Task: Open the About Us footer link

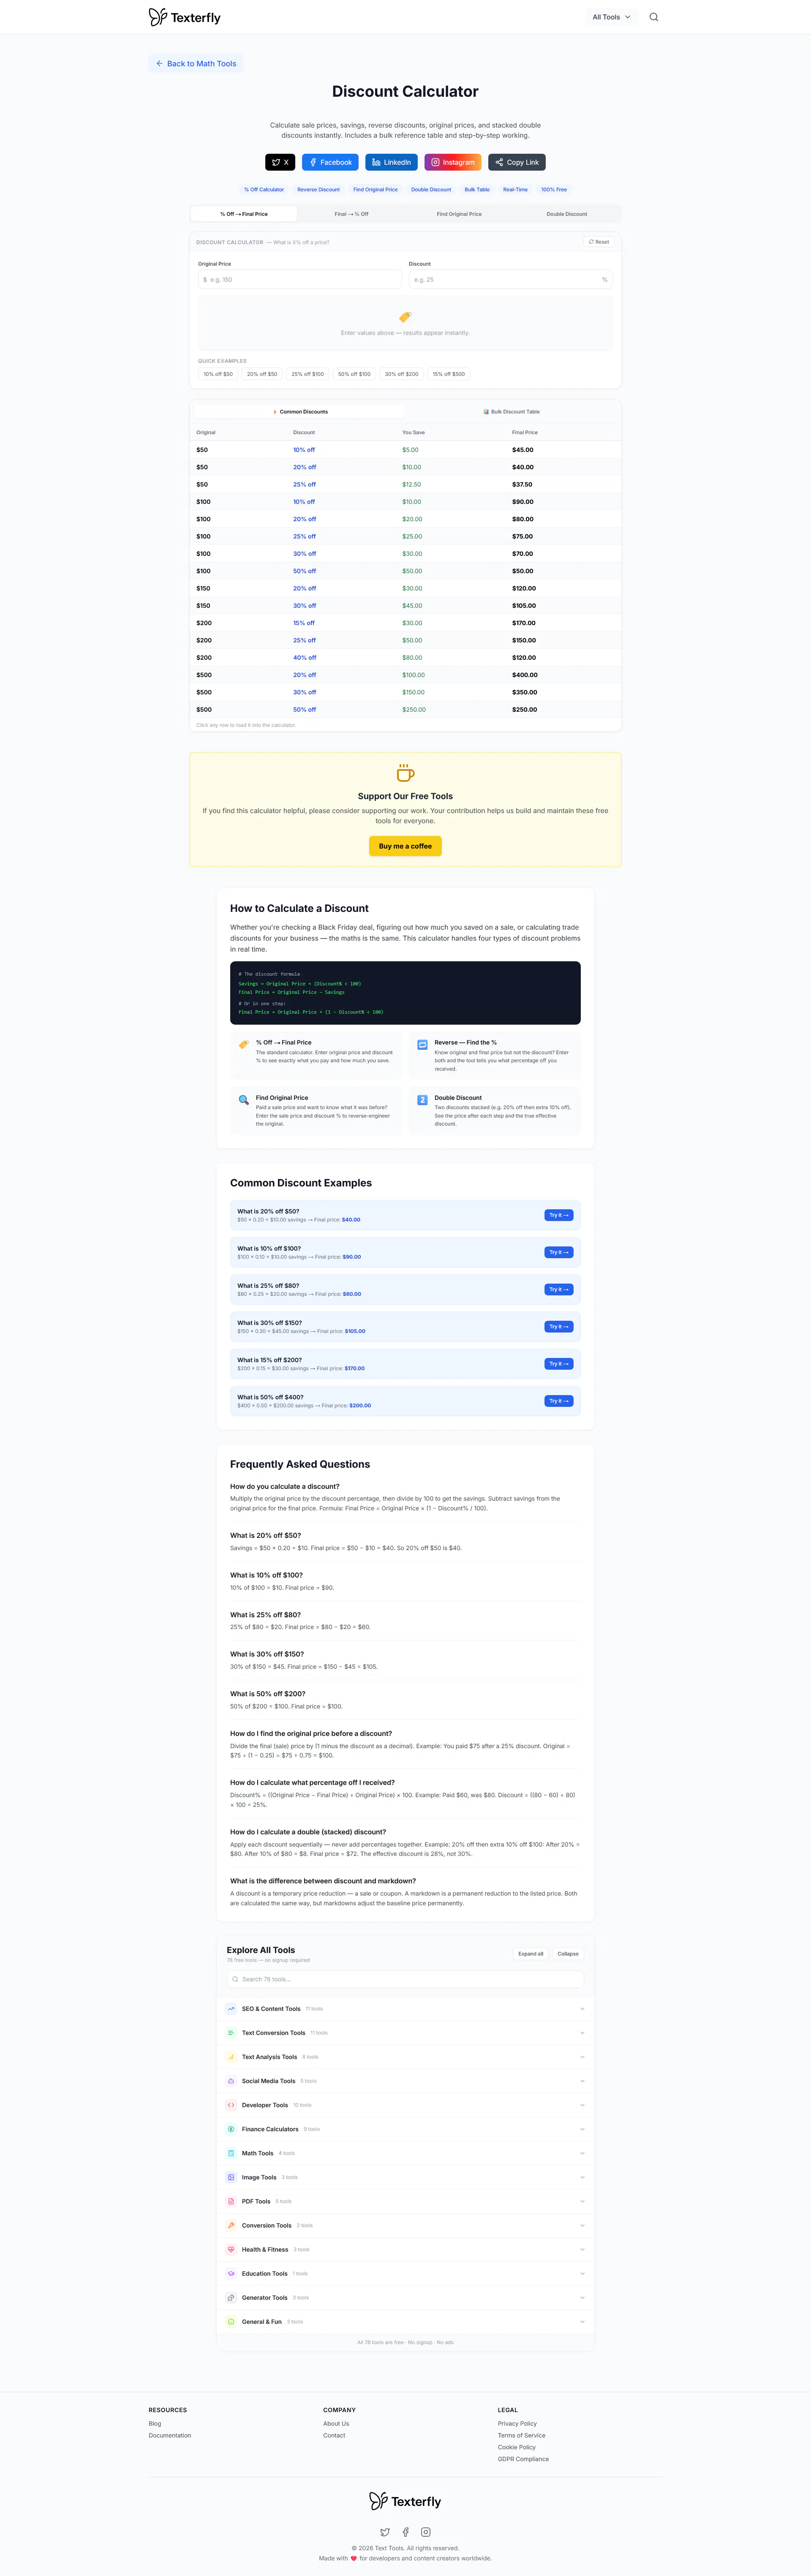Action: tap(336, 2423)
